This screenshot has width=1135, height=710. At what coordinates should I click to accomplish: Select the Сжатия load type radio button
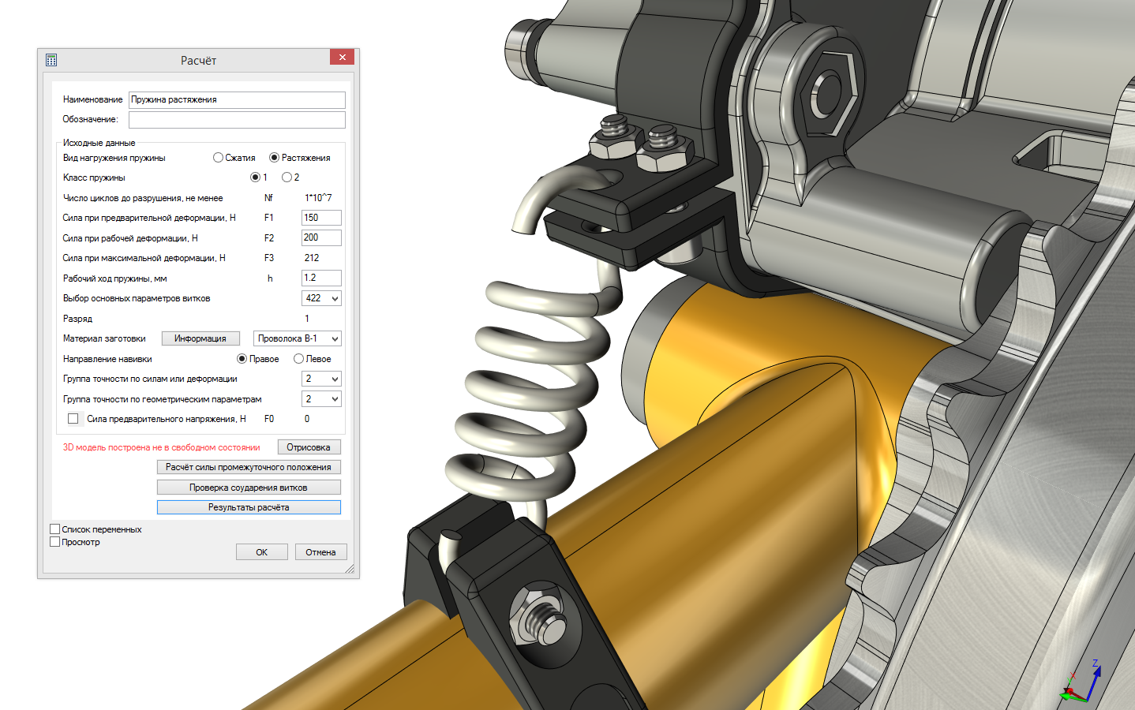tap(218, 158)
